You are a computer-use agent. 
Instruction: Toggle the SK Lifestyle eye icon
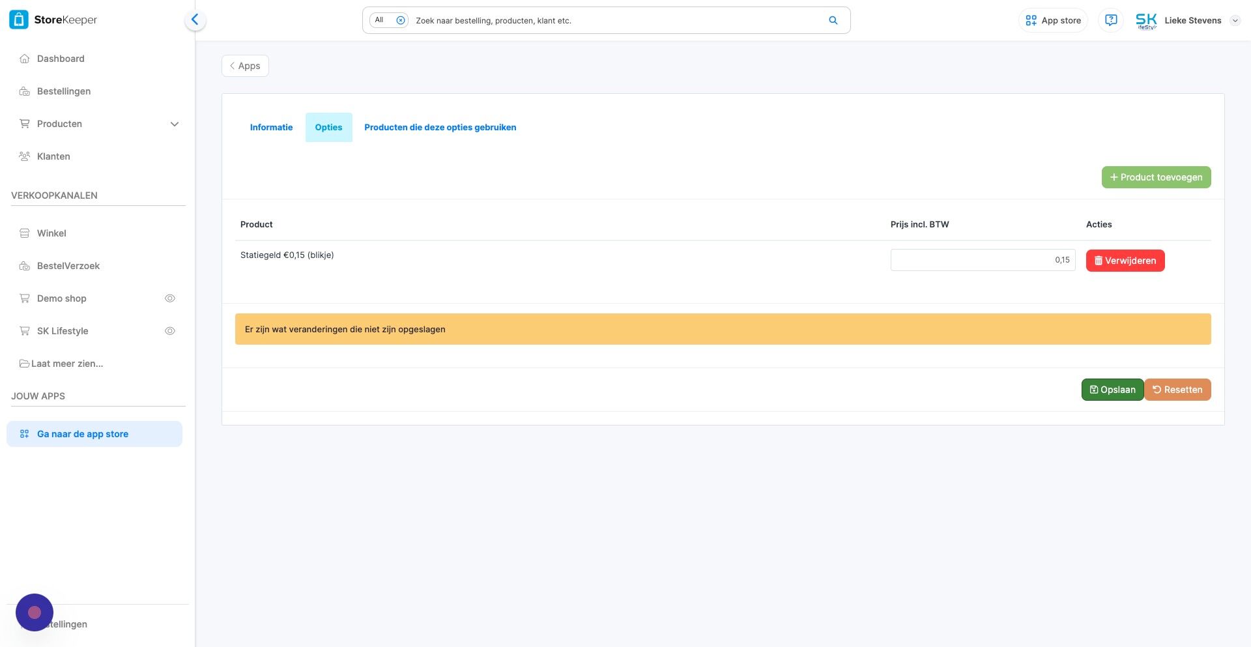[170, 331]
